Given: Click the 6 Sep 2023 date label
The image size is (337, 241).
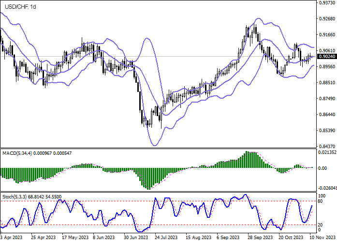Looking at the screenshot, I should point(229,238).
